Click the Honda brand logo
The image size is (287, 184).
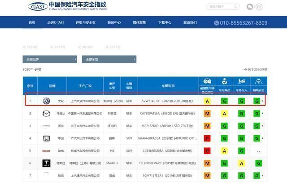click(46, 138)
